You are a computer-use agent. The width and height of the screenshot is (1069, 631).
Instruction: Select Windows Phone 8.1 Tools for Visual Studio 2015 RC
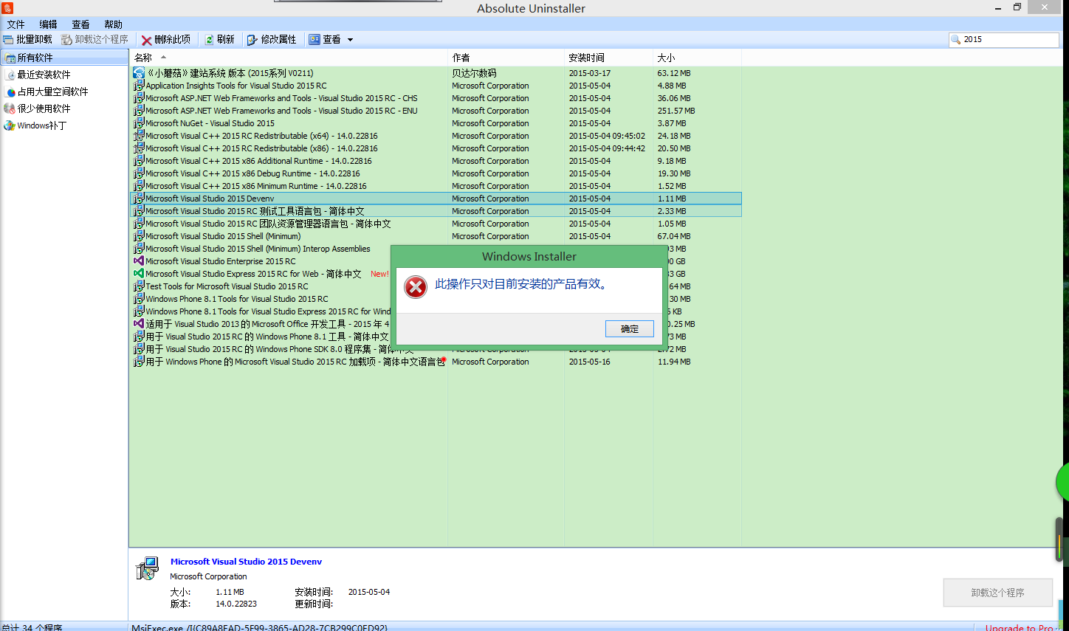tap(260, 299)
